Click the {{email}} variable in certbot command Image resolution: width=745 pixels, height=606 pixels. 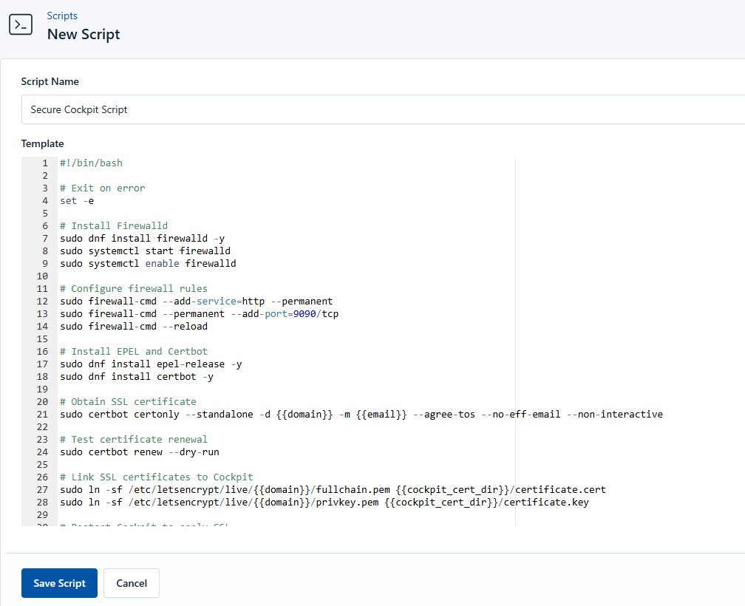381,414
